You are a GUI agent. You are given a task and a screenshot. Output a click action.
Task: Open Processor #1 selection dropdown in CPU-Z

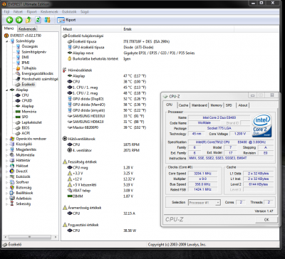click(x=204, y=203)
